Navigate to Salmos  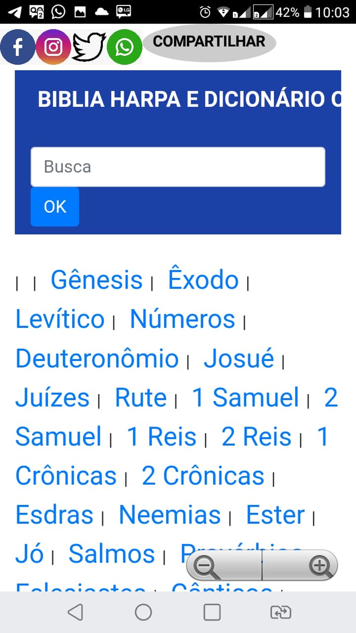[112, 554]
